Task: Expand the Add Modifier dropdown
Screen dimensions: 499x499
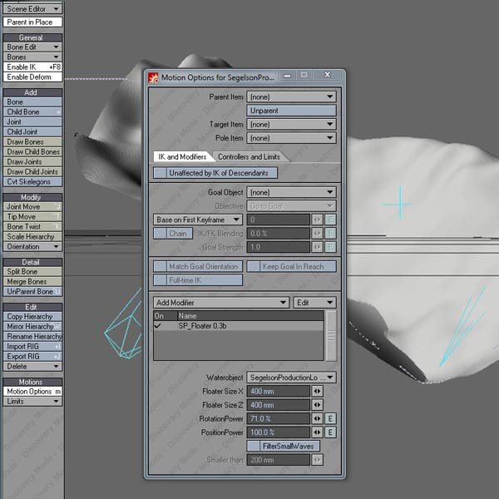Action: (221, 303)
